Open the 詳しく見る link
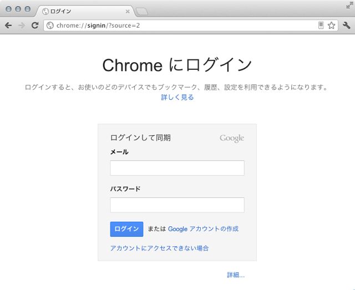This screenshot has height=290, width=355. [177, 98]
